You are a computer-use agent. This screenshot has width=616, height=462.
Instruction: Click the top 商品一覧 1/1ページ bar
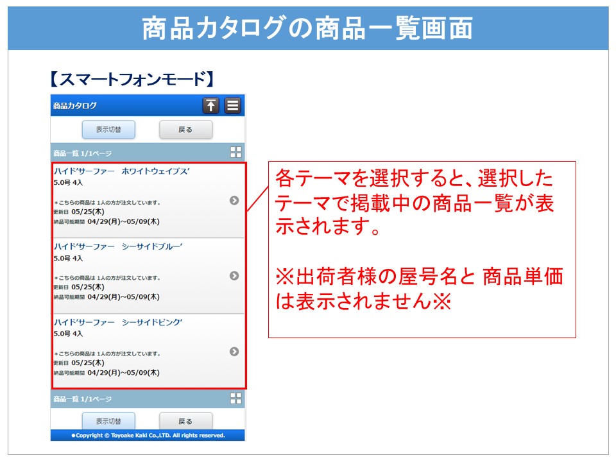pos(82,153)
